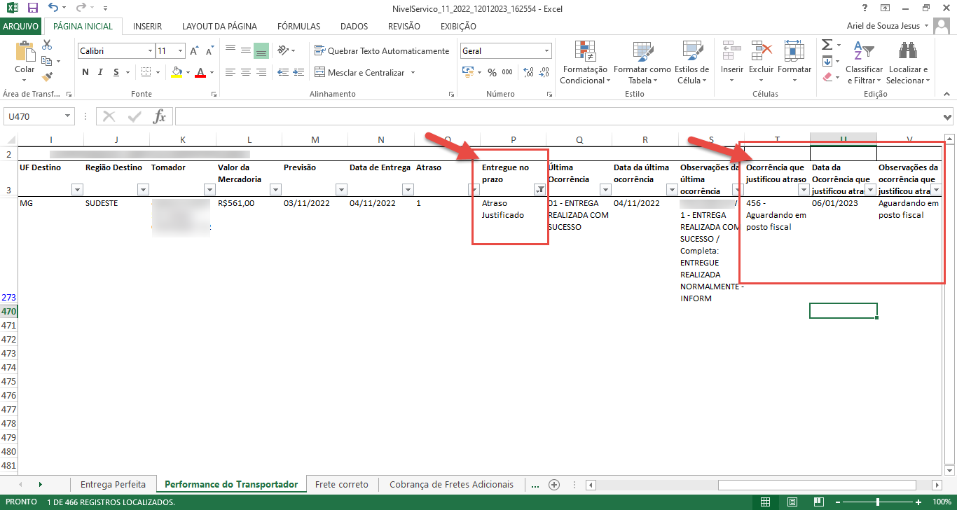This screenshot has width=957, height=510.
Task: Click Mesclar e Centralizar button
Action: [366, 72]
